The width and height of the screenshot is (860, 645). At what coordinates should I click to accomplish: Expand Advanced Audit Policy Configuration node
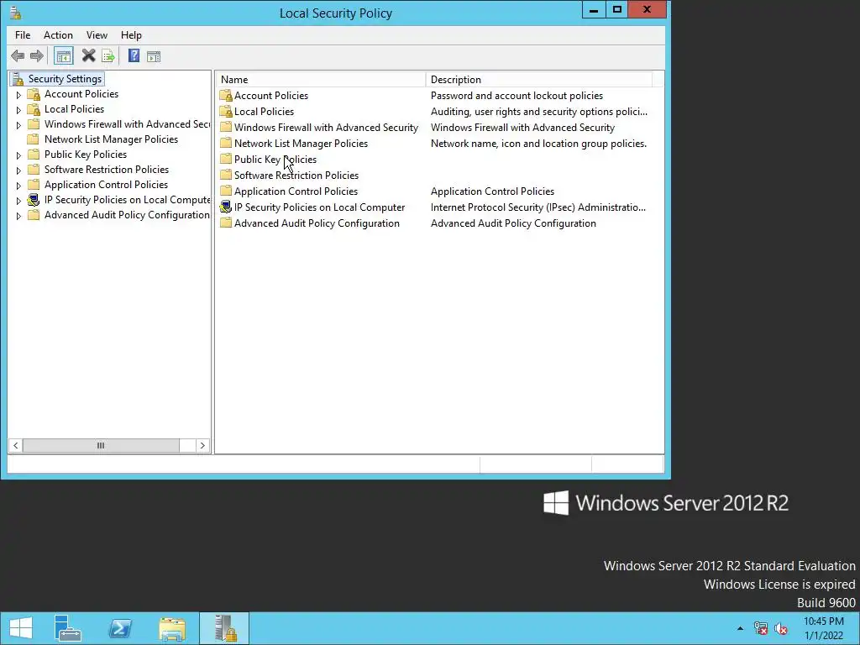[18, 216]
